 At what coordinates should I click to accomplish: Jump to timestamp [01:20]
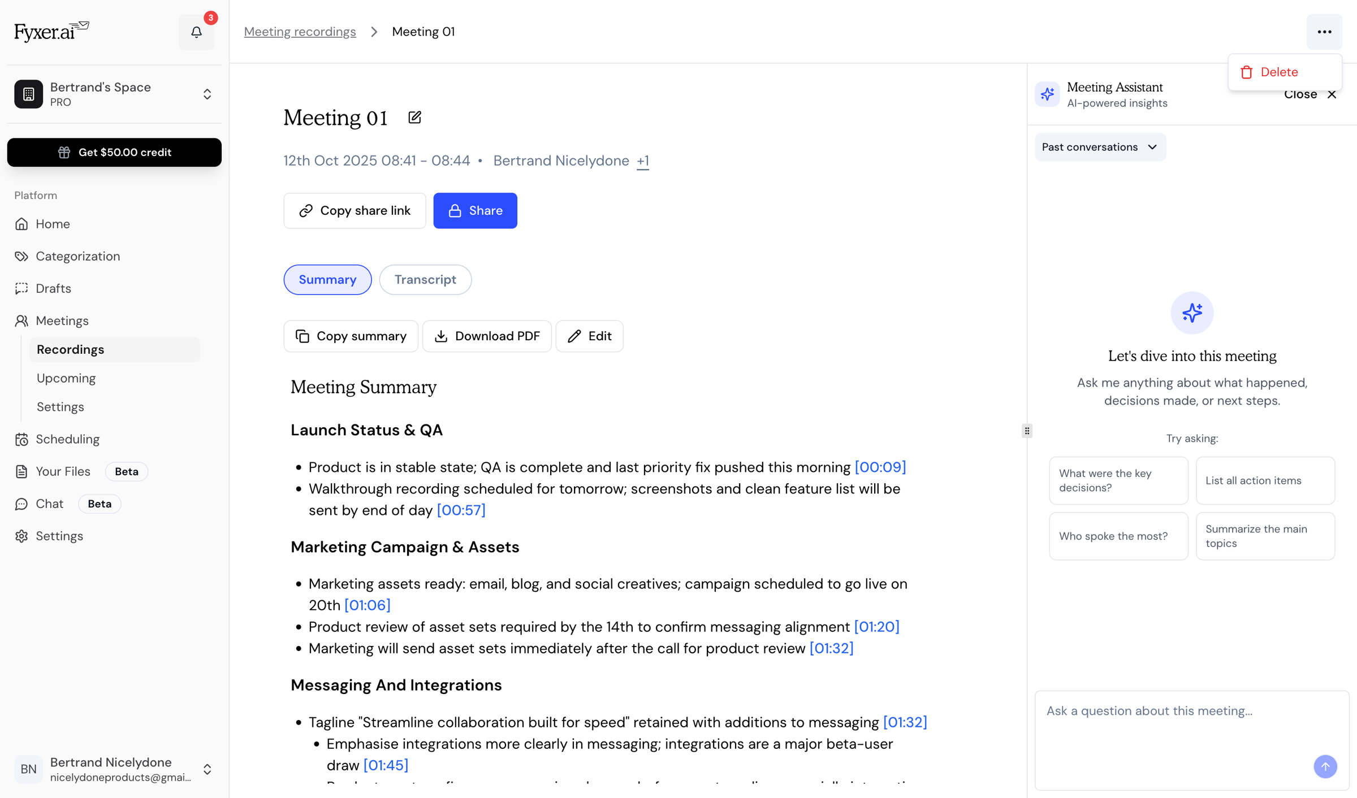[x=876, y=627]
